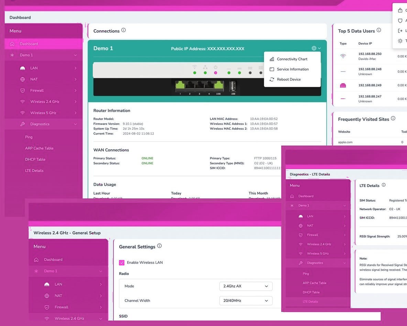Expand the LAN submenu in main window
Screen dimensions: 407x326
pyautogui.click(x=44, y=68)
